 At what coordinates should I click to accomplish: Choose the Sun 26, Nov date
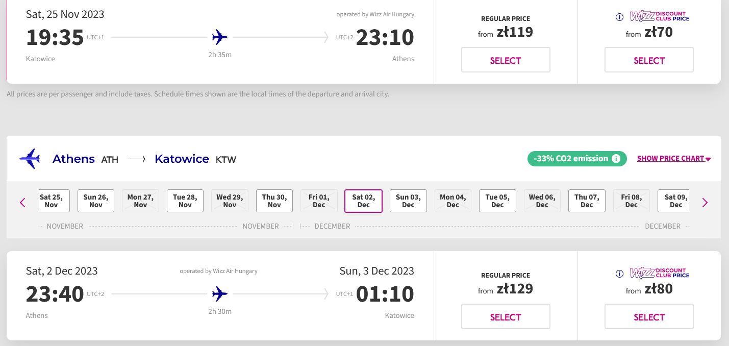96,201
